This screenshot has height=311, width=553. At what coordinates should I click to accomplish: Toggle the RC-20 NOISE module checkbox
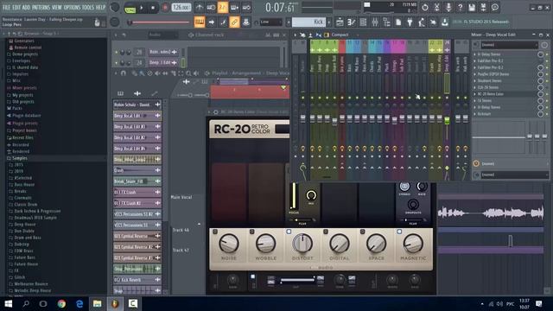(x=215, y=232)
